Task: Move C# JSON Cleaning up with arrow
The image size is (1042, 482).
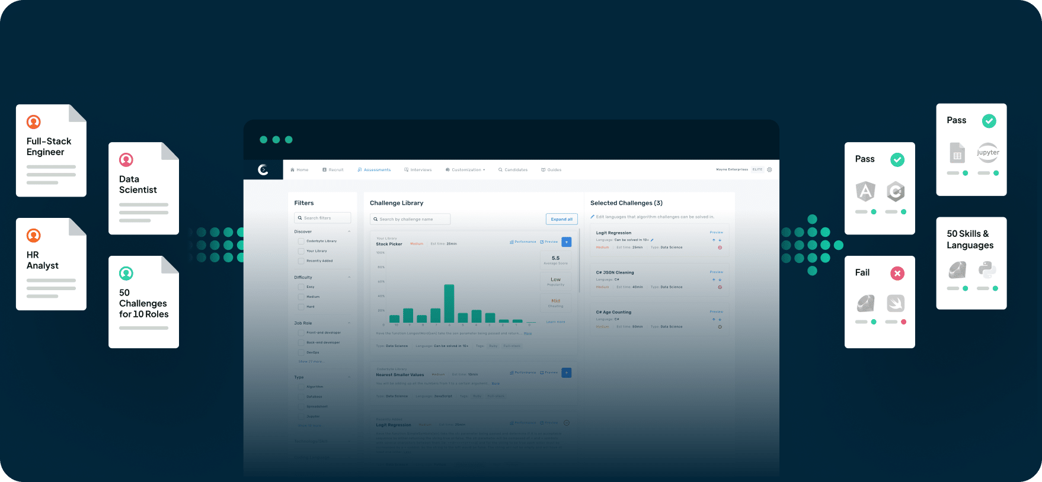Action: pyautogui.click(x=714, y=279)
